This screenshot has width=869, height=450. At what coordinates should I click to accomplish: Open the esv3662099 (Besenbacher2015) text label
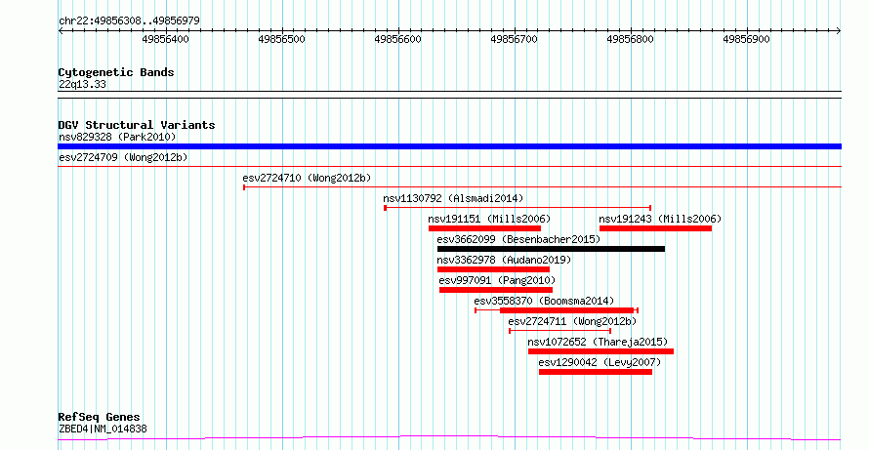pos(518,239)
